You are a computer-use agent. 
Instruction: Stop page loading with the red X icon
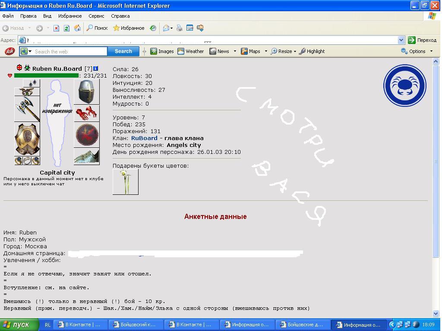[57, 28]
